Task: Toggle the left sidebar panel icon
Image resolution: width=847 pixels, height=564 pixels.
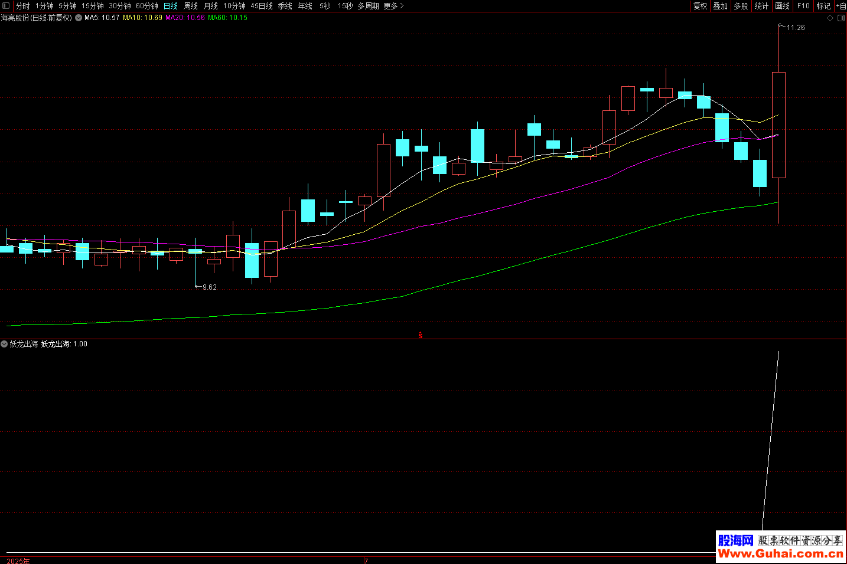Action: (x=6, y=6)
